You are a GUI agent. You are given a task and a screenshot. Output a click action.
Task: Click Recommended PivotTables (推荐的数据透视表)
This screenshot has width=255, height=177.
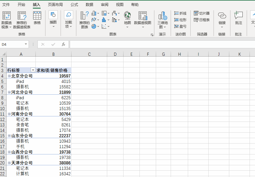click(22, 20)
